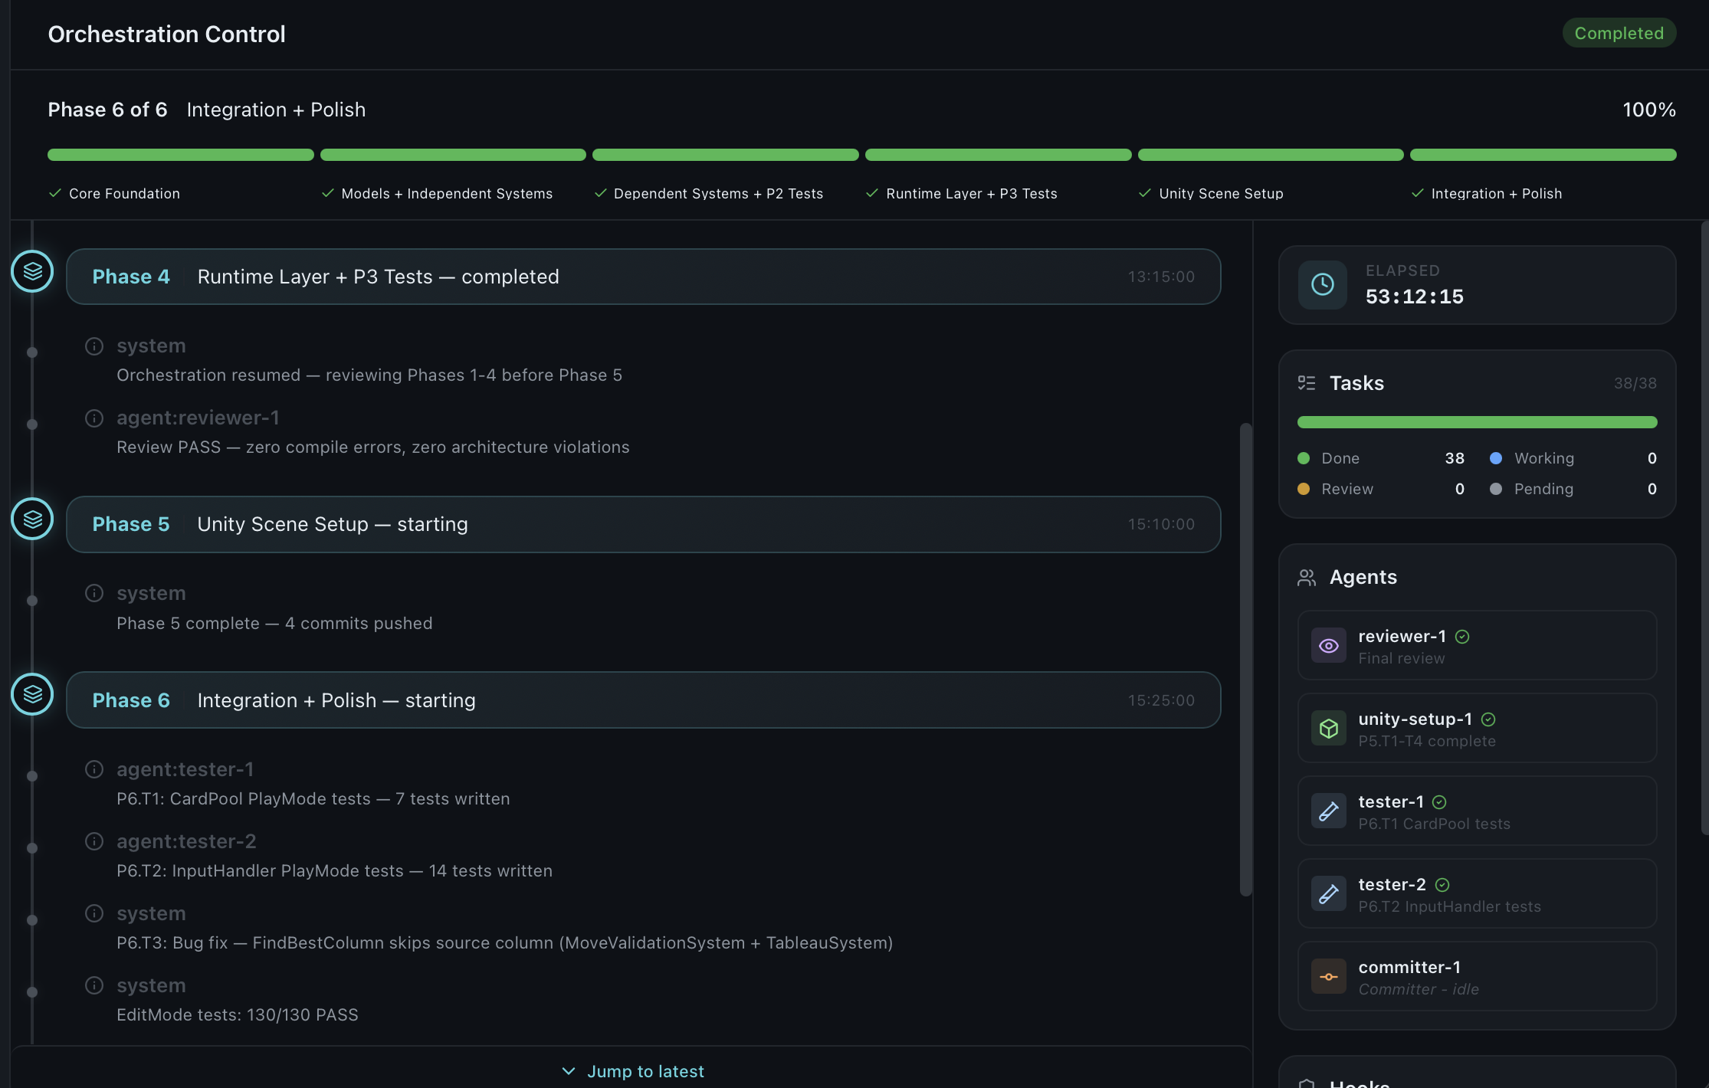1709x1088 pixels.
Task: Click the Tasks progress bar
Action: (x=1477, y=421)
